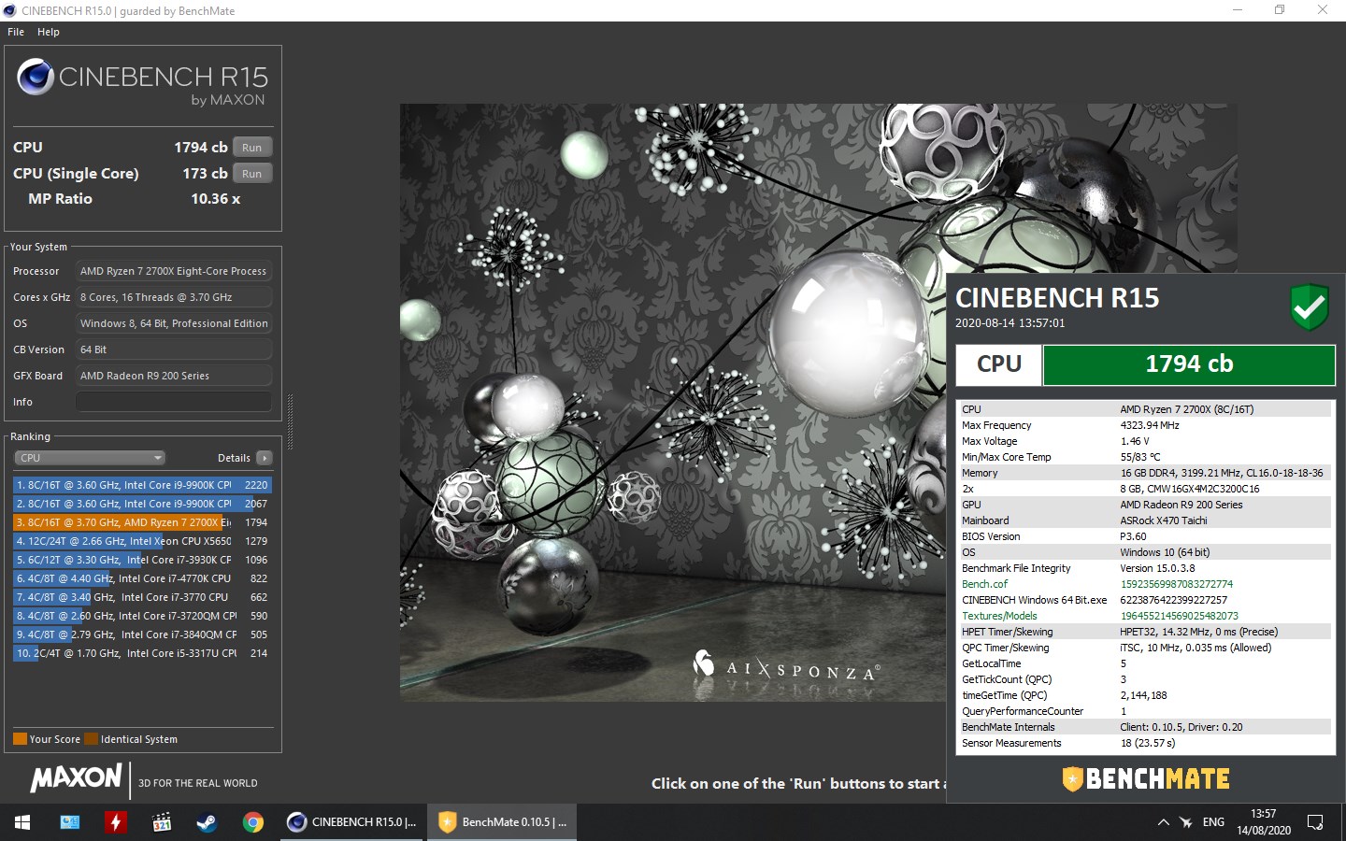
Task: Click the OS field Windows 8
Action: [x=174, y=323]
